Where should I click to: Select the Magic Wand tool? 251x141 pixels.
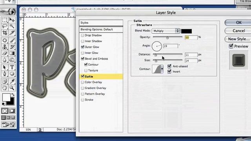[12, 26]
